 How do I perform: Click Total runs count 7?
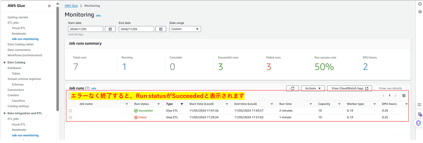(x=76, y=67)
